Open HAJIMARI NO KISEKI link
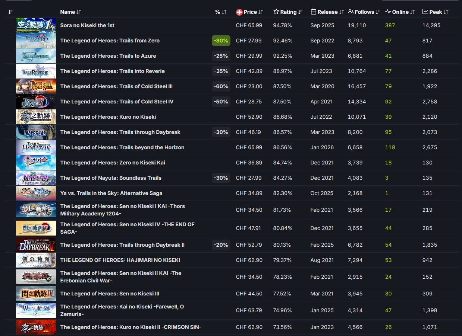This screenshot has height=336, width=462. pos(120,260)
